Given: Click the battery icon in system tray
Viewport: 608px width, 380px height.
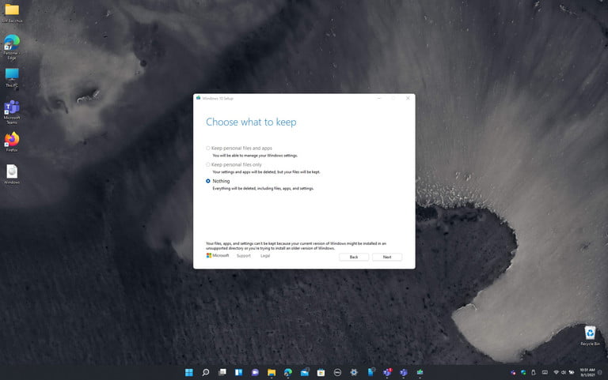Looking at the screenshot, I should coord(572,372).
